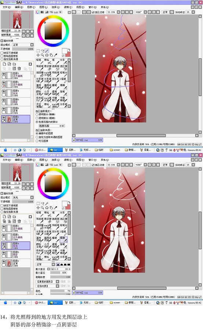Click pink background color swatch in upper SAI window
203x336 pixels.
[68, 54]
